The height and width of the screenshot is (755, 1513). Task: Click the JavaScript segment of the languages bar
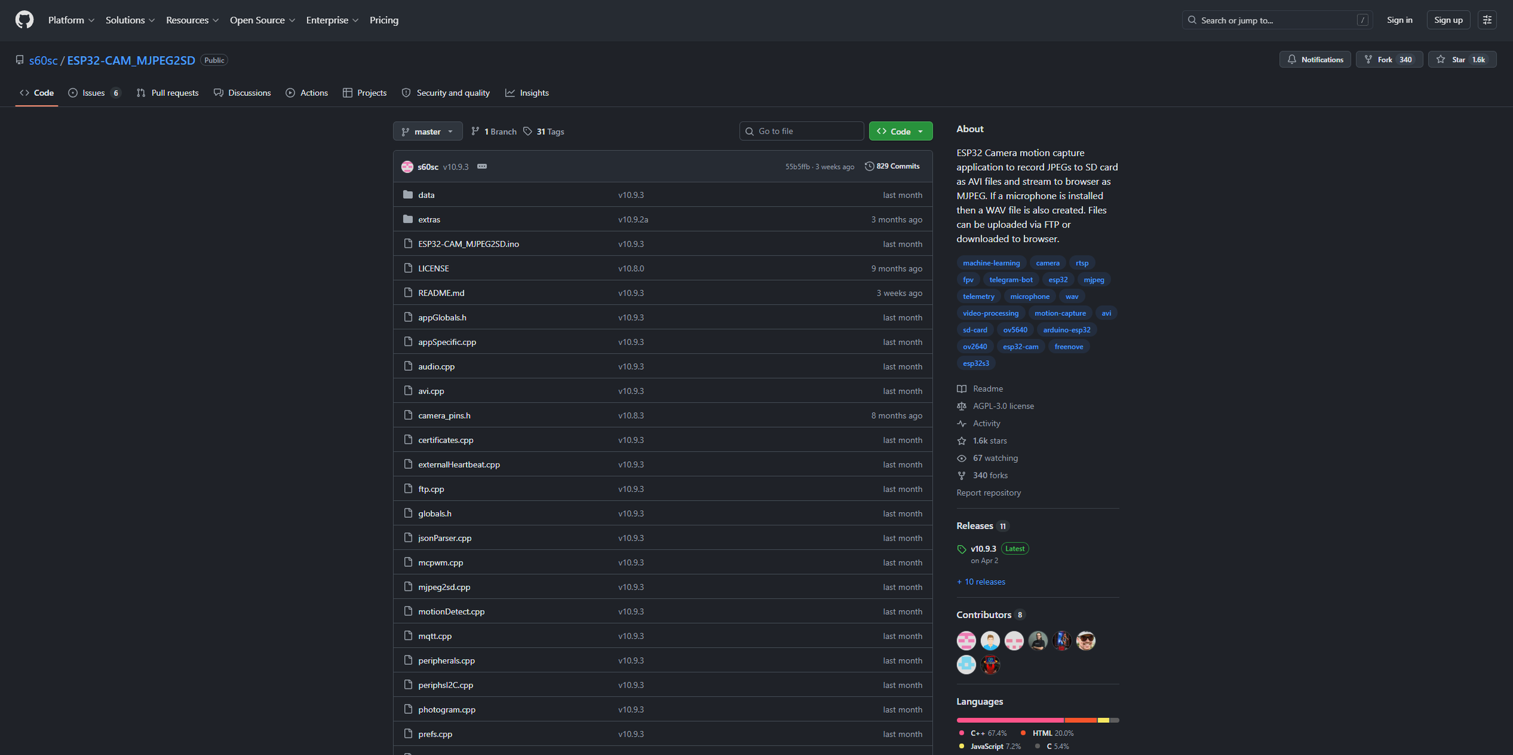(x=1103, y=720)
